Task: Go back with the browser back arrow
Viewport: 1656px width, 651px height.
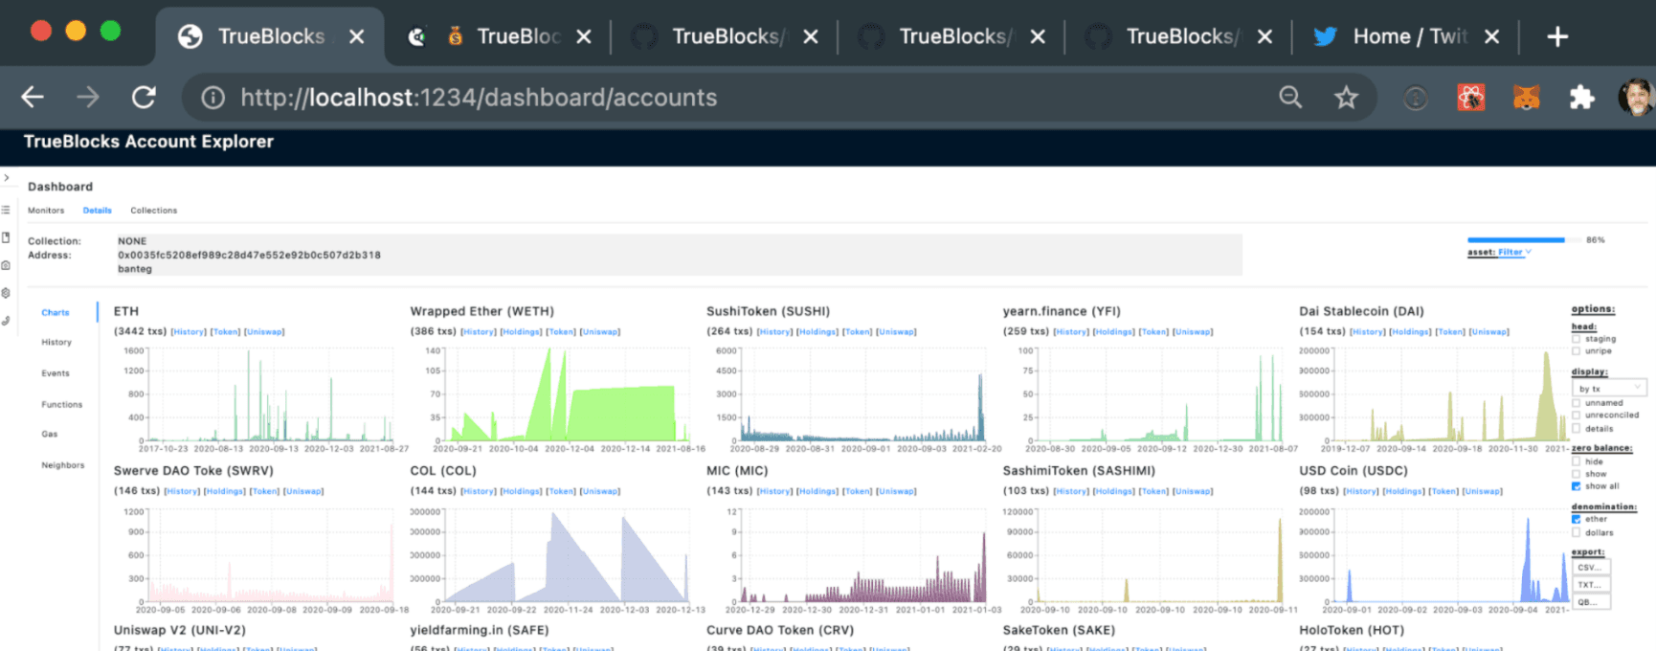Action: pyautogui.click(x=33, y=97)
